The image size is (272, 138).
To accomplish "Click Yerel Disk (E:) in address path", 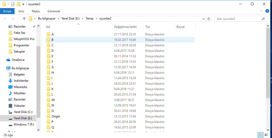I will click(x=71, y=18).
